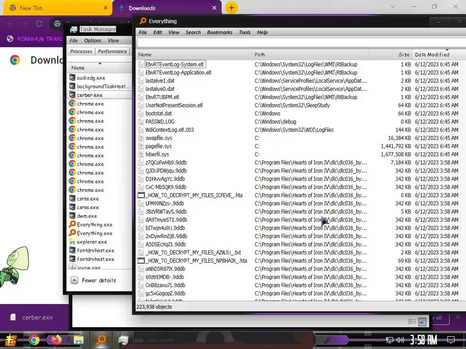The image size is (466, 349).
Task: Sort results by Date Modified column header
Action: (x=439, y=55)
